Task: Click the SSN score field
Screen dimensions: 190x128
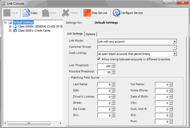Action: (x=104, y=91)
